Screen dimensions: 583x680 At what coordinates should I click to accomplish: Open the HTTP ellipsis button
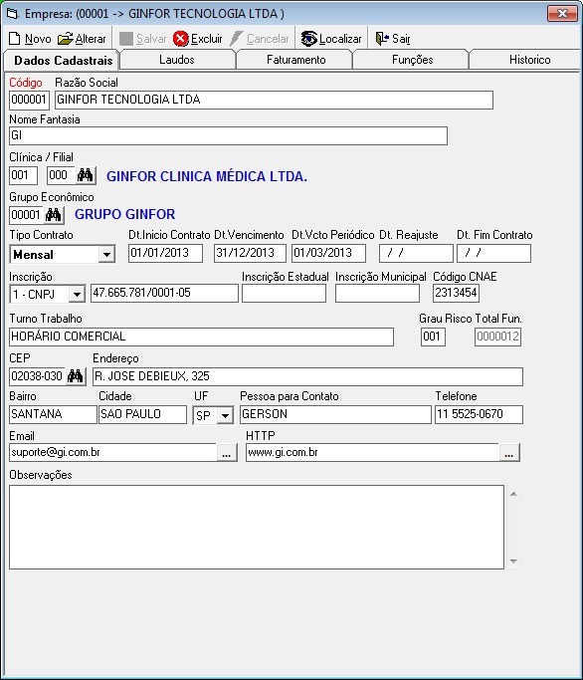point(508,453)
